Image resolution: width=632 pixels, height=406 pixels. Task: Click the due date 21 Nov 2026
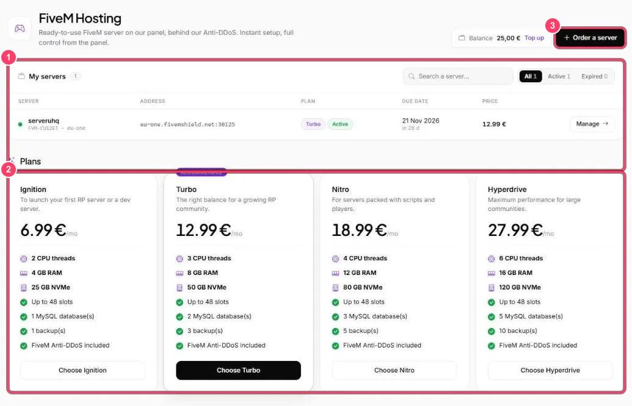420,121
